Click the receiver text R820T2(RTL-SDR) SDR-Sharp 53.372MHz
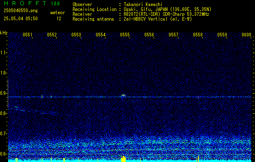This screenshot has width=255, height=162. 165,14
